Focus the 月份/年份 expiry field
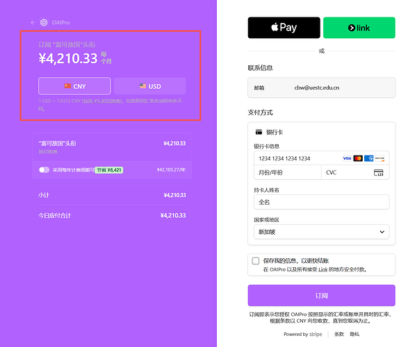Image resolution: width=408 pixels, height=347 pixels. click(288, 173)
